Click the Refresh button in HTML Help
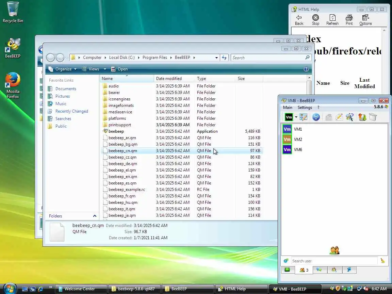This screenshot has width=392, height=294. (332, 20)
